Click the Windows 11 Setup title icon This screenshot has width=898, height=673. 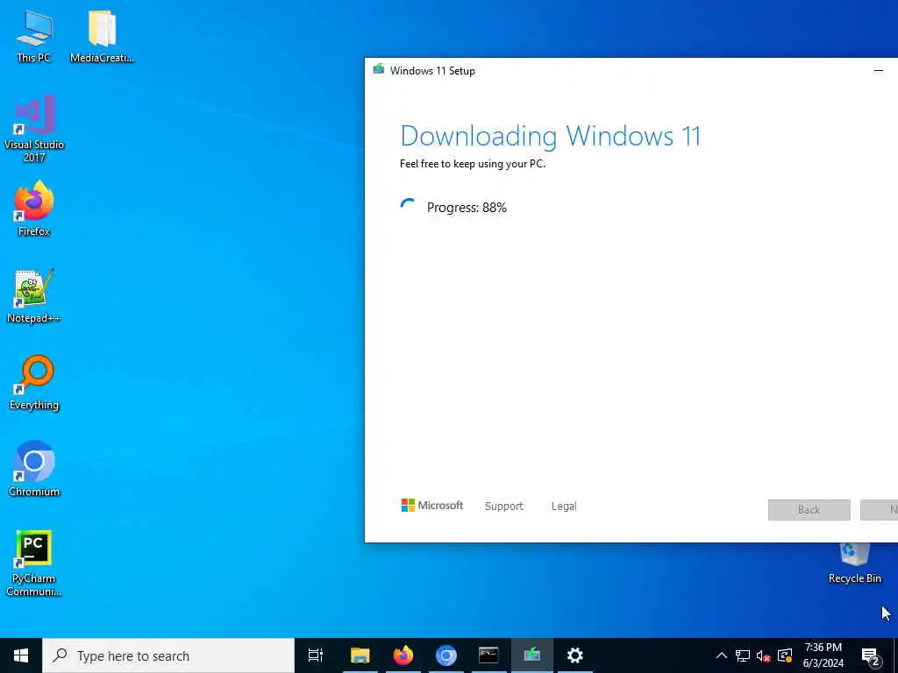point(379,70)
